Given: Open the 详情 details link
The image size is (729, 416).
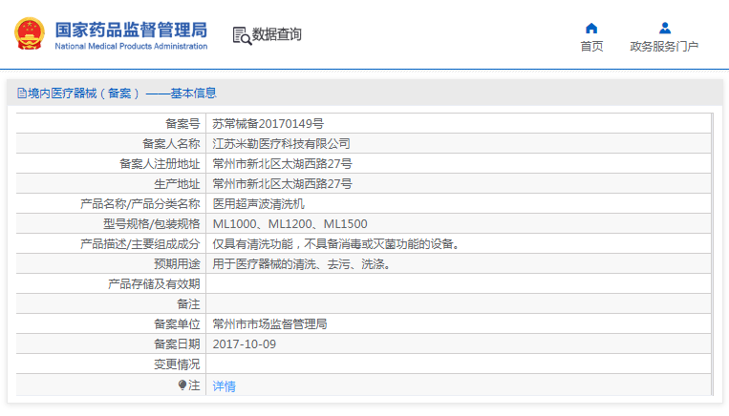Looking at the screenshot, I should (225, 385).
